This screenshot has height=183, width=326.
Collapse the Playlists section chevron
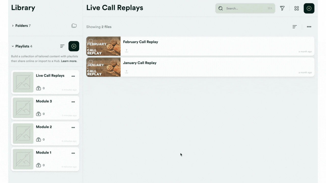pyautogui.click(x=13, y=46)
